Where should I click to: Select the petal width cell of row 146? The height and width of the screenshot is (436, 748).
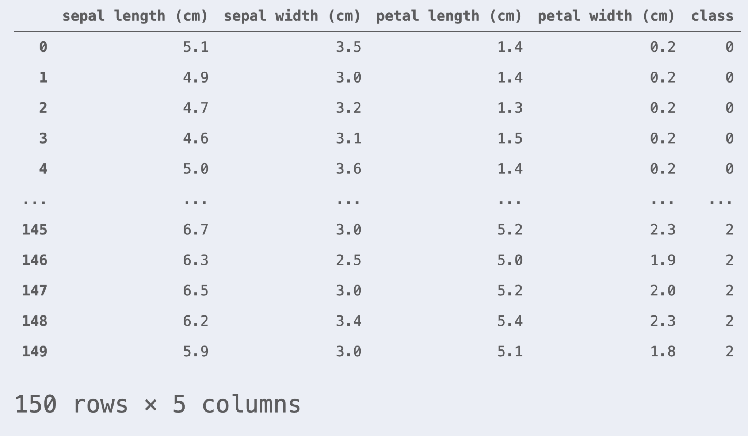click(663, 260)
